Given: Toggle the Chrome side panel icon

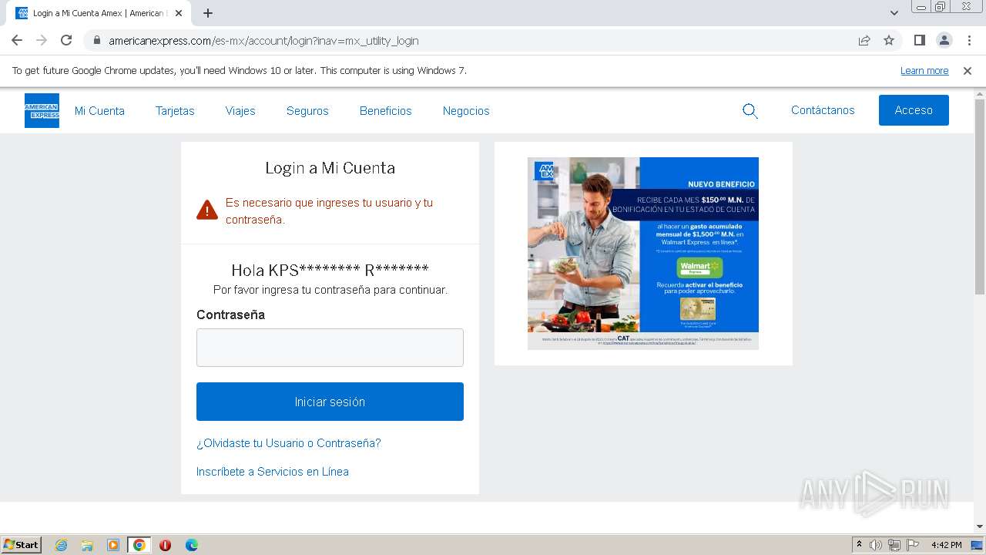Looking at the screenshot, I should tap(920, 41).
